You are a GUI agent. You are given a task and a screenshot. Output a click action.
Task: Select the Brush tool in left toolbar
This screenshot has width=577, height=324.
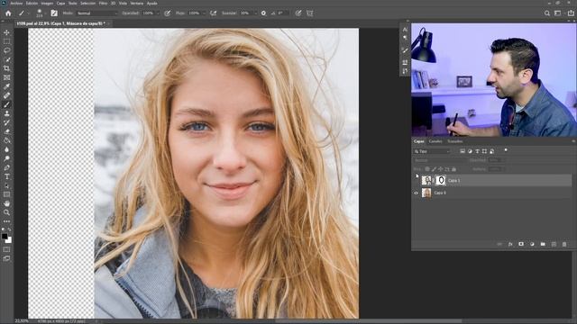6,104
